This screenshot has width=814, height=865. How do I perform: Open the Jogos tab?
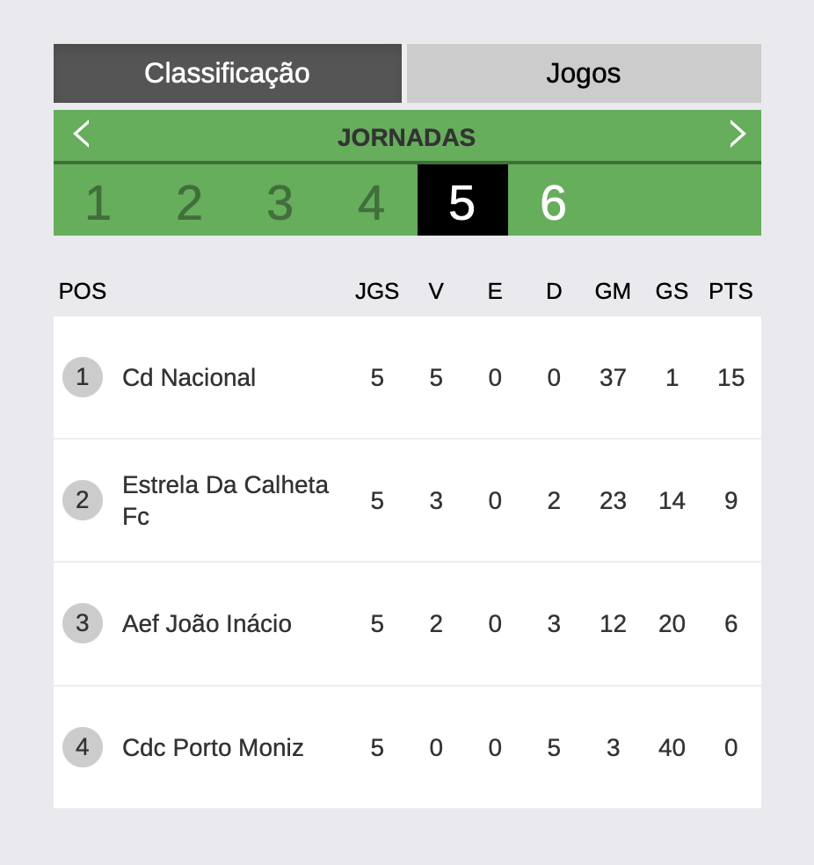(x=584, y=73)
